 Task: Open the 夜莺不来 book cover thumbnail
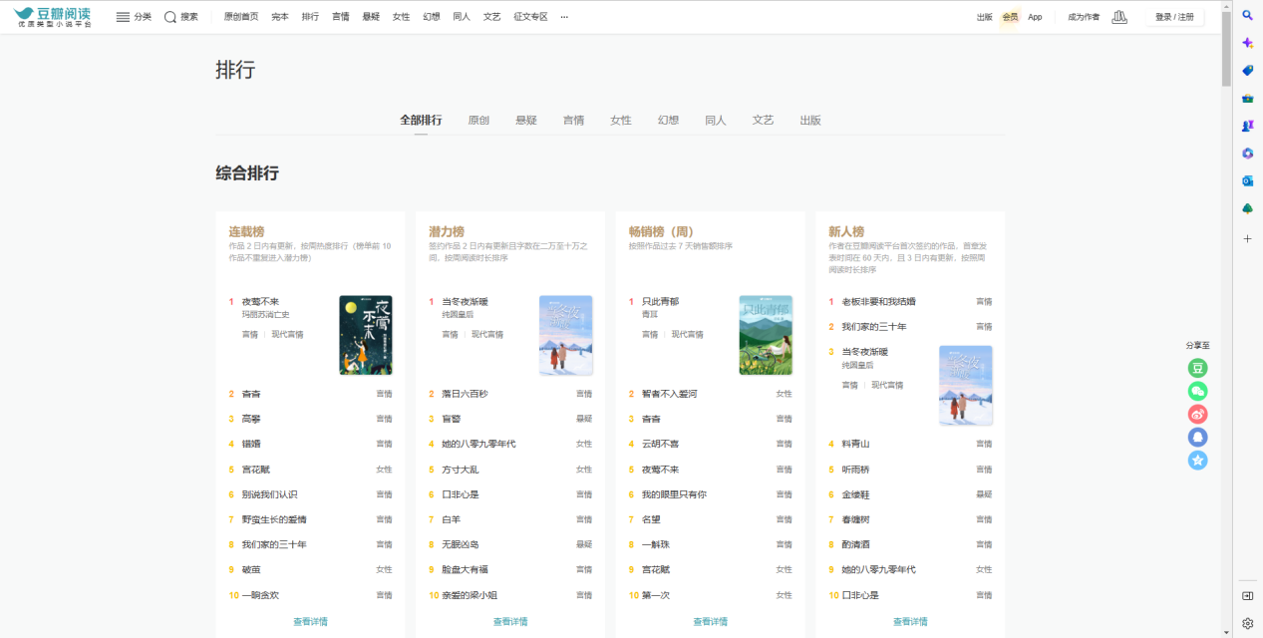coord(365,334)
